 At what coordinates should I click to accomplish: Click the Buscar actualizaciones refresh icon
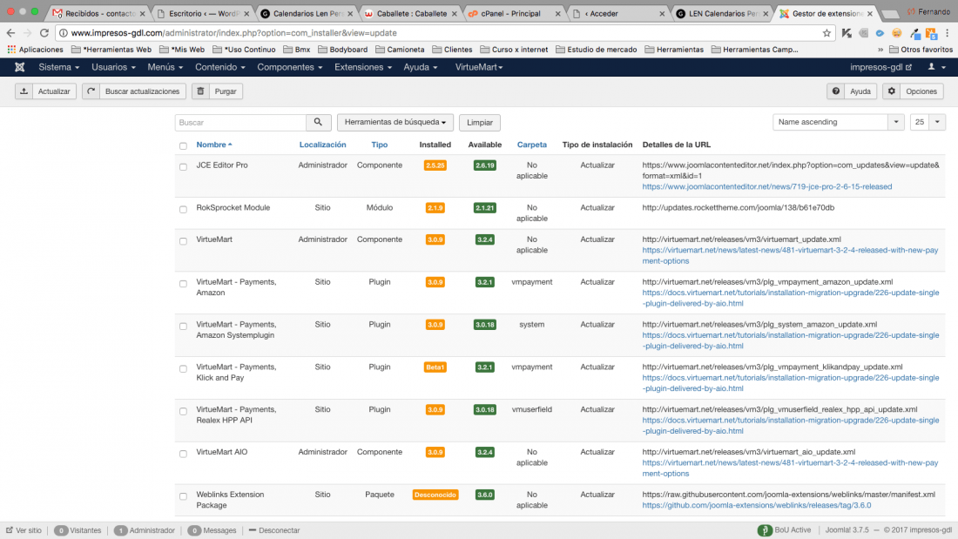click(x=91, y=91)
